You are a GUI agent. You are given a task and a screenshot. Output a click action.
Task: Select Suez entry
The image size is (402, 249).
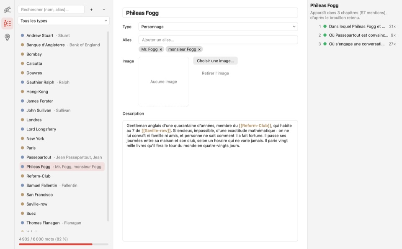tap(62, 213)
